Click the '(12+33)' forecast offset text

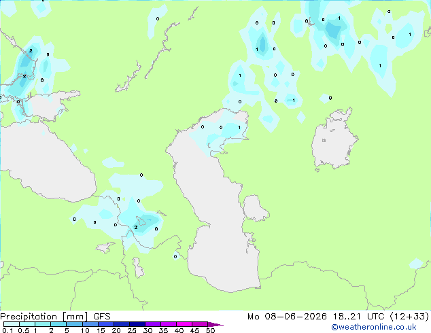409,317
